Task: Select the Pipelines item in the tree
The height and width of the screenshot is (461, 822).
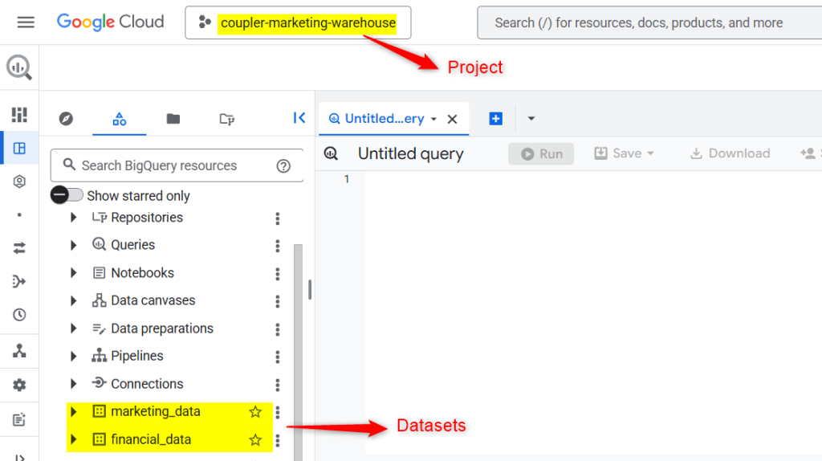Action: tap(136, 356)
